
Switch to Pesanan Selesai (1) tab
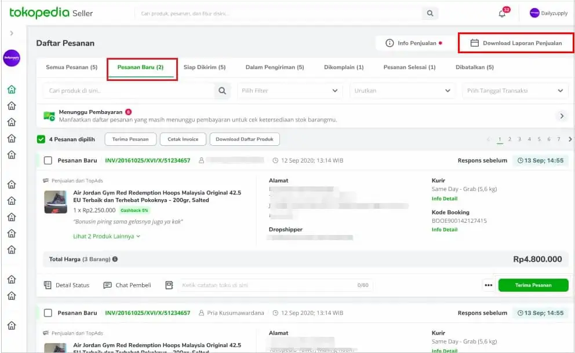(x=409, y=67)
